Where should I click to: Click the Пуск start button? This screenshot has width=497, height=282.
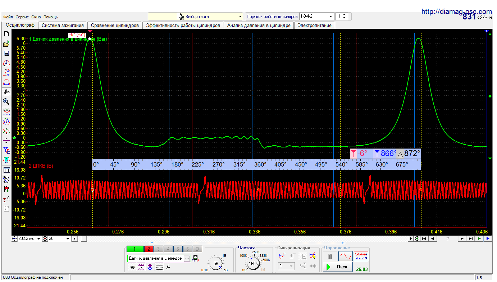click(338, 267)
